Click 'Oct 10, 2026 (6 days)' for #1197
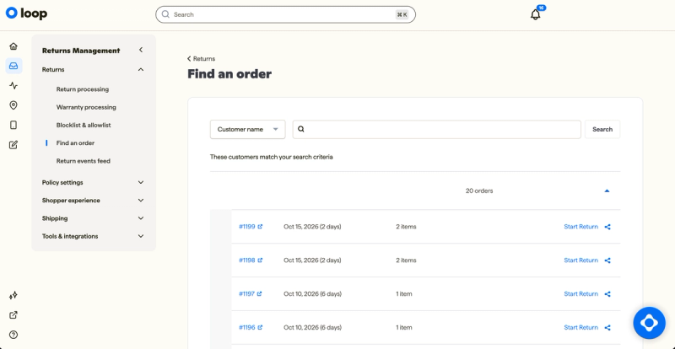Screen dimensions: 675x349 click(x=312, y=293)
